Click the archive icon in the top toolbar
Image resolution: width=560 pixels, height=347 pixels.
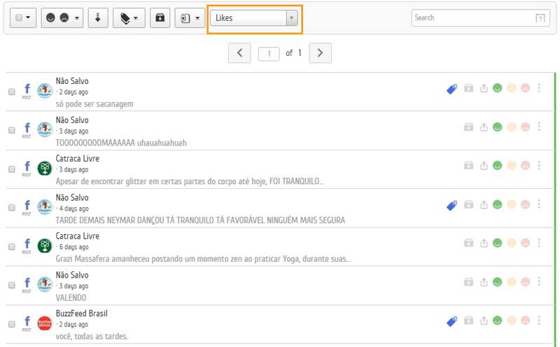[160, 18]
